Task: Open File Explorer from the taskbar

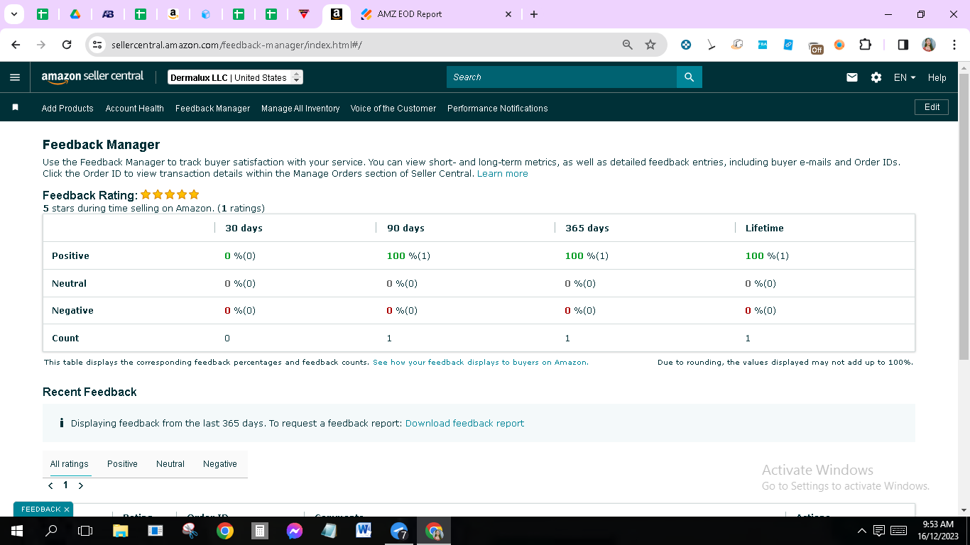Action: coord(120,531)
